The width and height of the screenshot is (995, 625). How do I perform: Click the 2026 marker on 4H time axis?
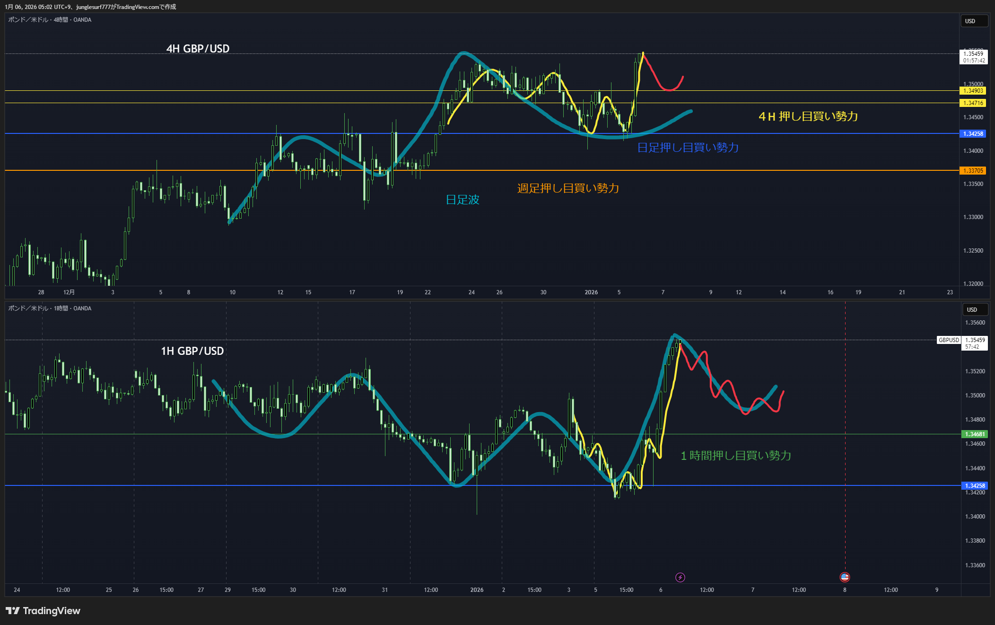coord(591,292)
